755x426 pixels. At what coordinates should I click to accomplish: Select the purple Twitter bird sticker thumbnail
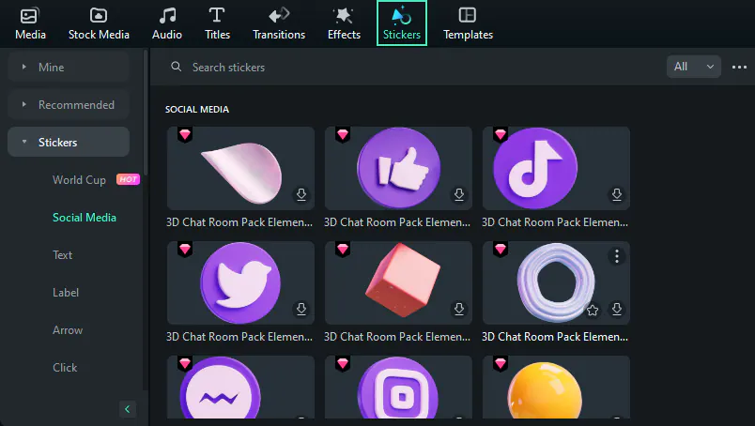(240, 282)
